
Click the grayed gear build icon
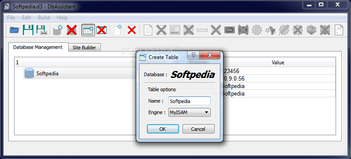[257, 30]
